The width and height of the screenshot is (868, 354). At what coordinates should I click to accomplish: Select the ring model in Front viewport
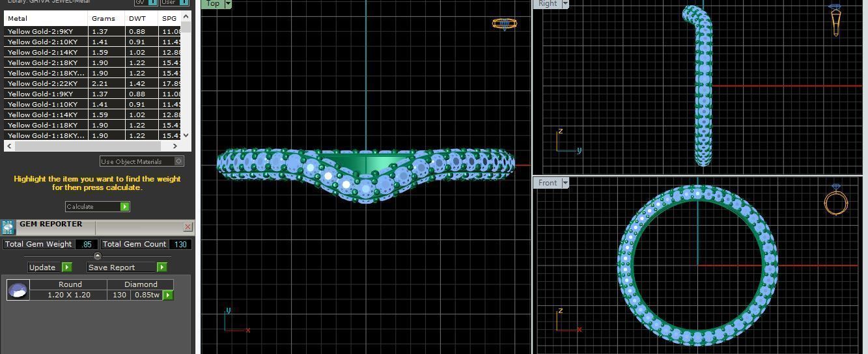click(697, 338)
